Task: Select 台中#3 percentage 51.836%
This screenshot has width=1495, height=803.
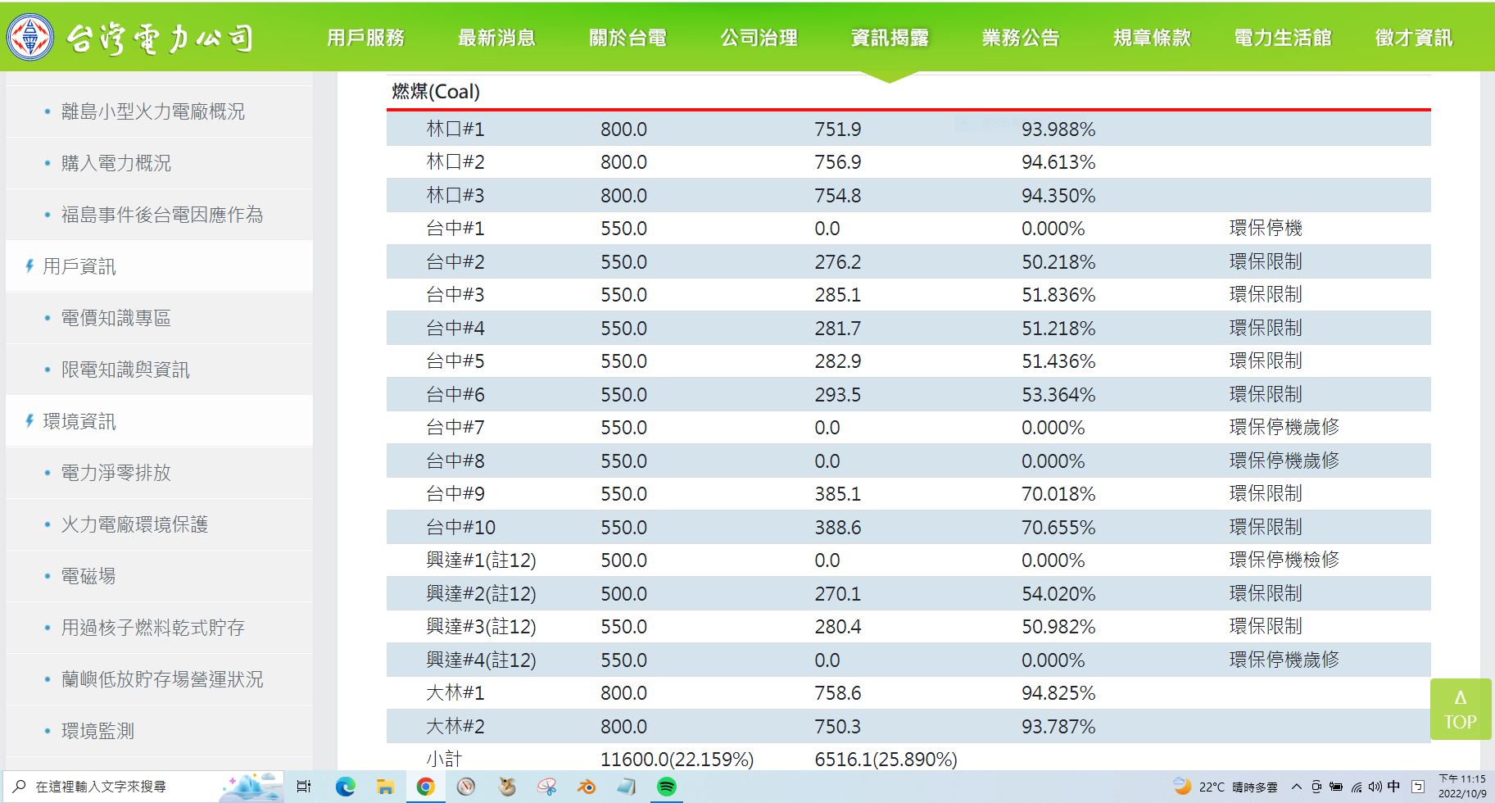Action: (1058, 295)
